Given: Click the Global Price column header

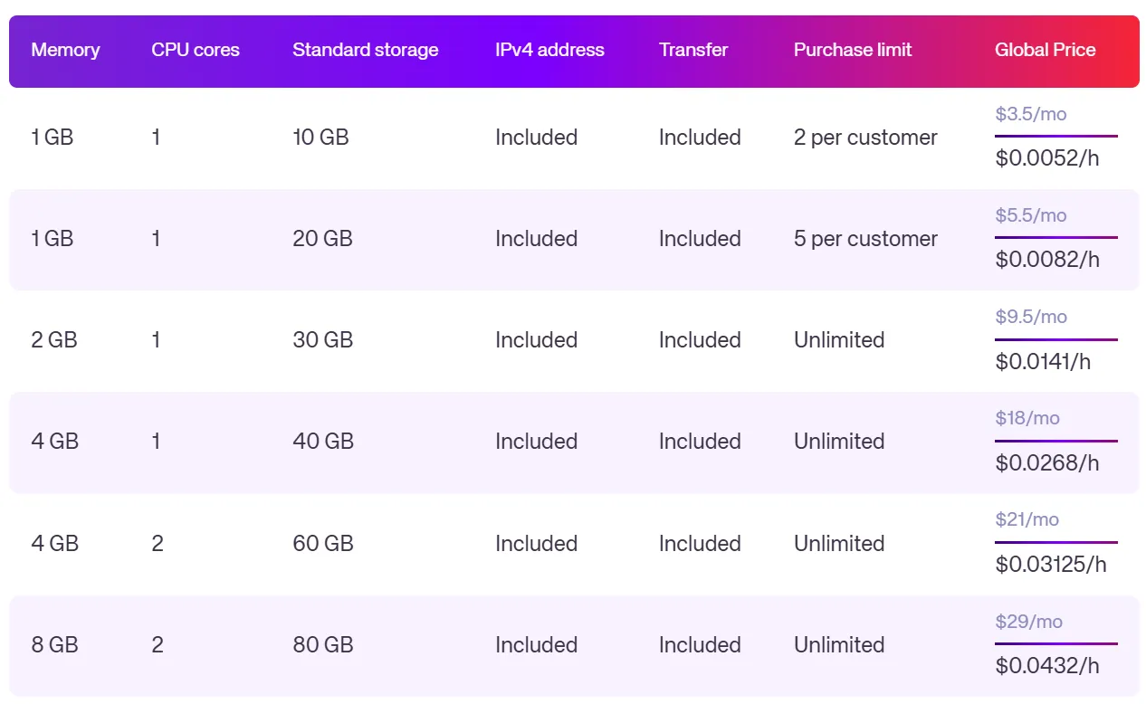Looking at the screenshot, I should pyautogui.click(x=1045, y=50).
